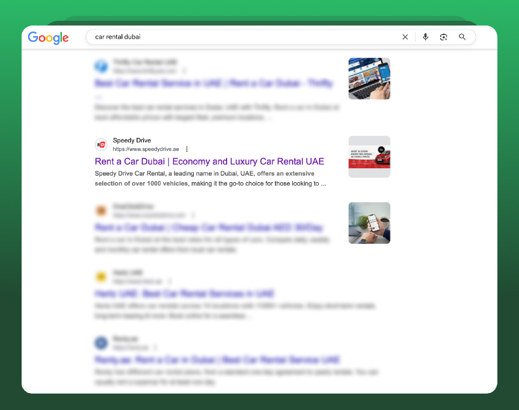The height and width of the screenshot is (410, 519).
Task: Click the orange favicon of the third result
Action: pyautogui.click(x=101, y=211)
